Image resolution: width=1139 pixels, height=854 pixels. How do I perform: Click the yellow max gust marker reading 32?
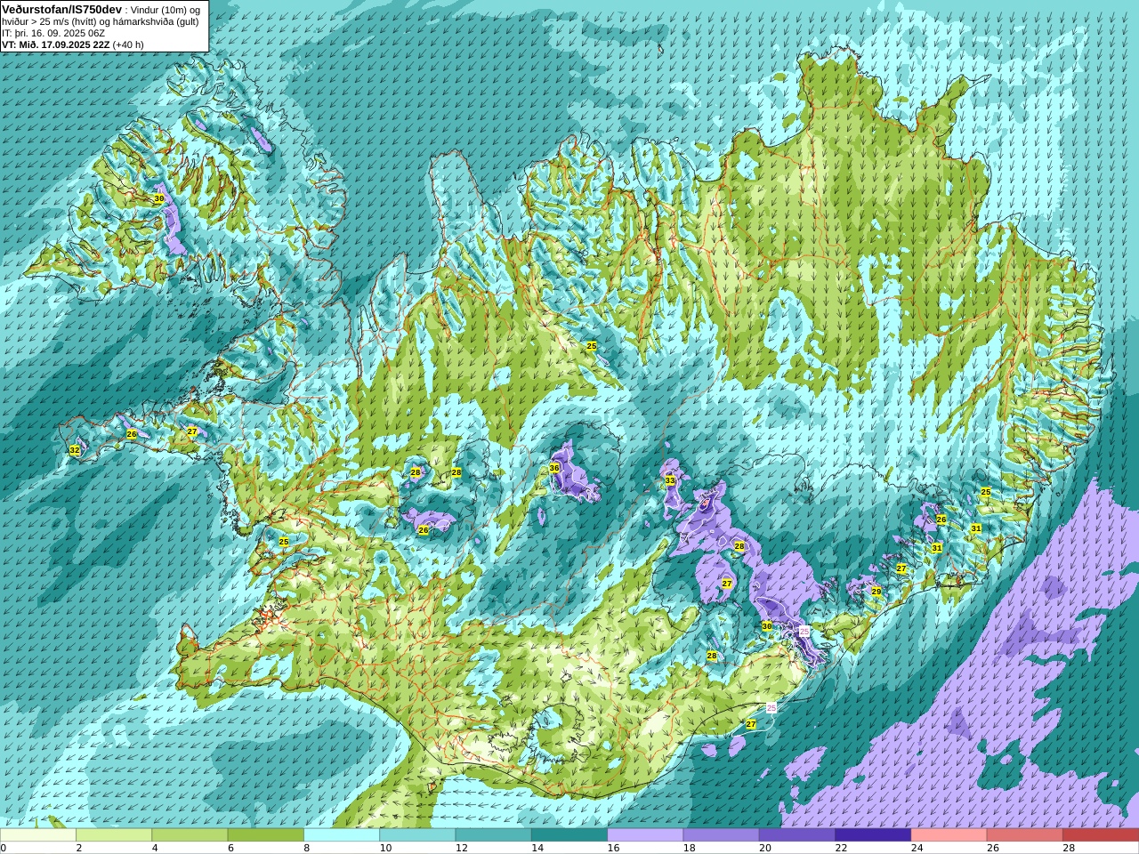click(x=75, y=451)
